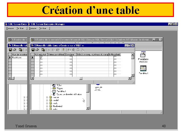The image size is (181, 135).
Task: Click the RetAlbum column name cell
Action: click(x=19, y=57)
